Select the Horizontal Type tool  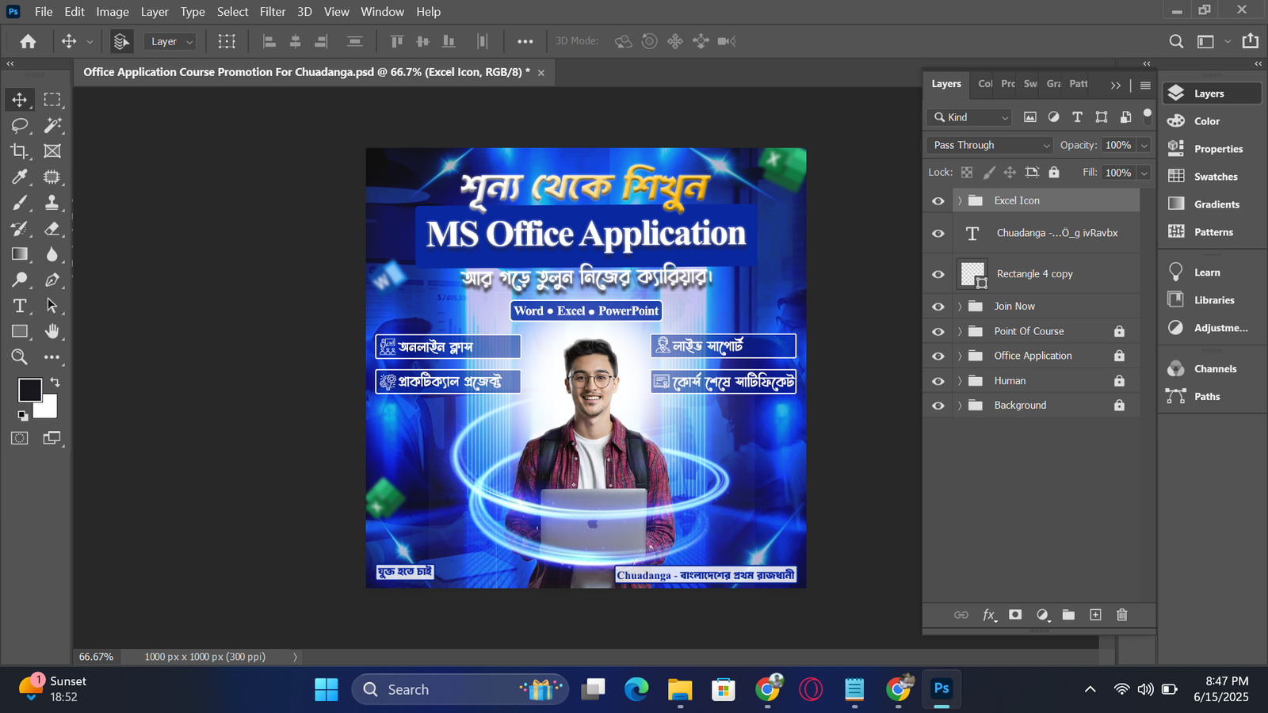[x=20, y=306]
